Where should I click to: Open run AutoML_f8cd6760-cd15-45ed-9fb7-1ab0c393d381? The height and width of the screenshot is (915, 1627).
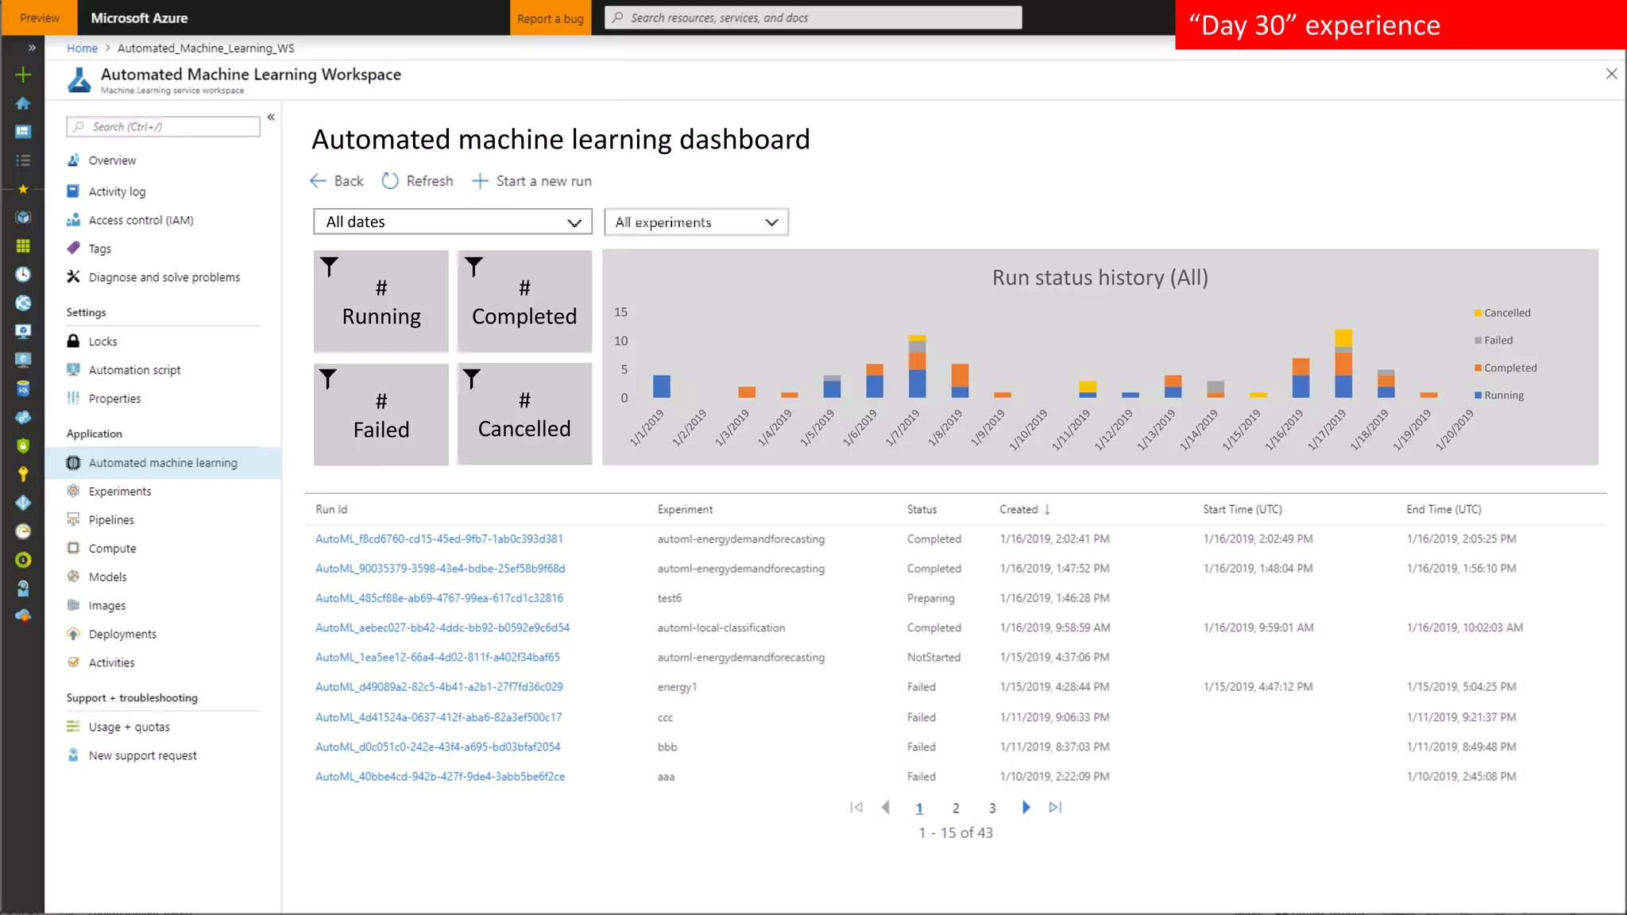(x=439, y=539)
